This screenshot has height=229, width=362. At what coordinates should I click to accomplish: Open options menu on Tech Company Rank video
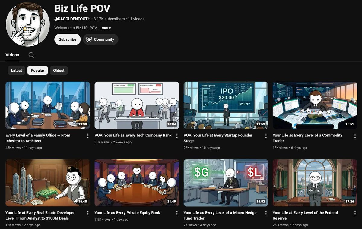177,136
